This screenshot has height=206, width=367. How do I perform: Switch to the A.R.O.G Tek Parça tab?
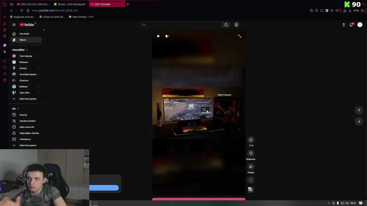(x=32, y=4)
